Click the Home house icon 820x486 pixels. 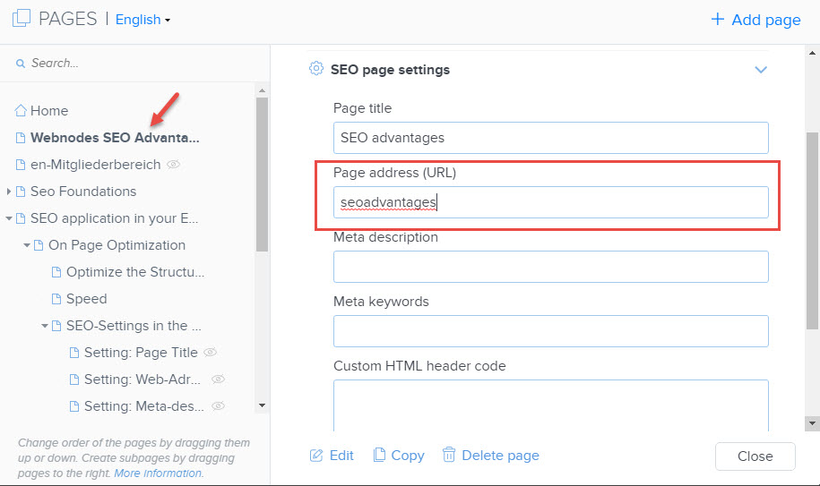click(21, 111)
